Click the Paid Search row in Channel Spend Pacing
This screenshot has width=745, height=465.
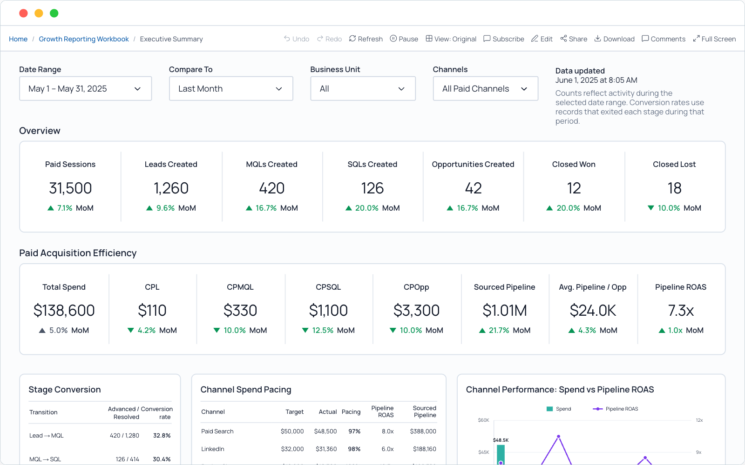coord(318,432)
